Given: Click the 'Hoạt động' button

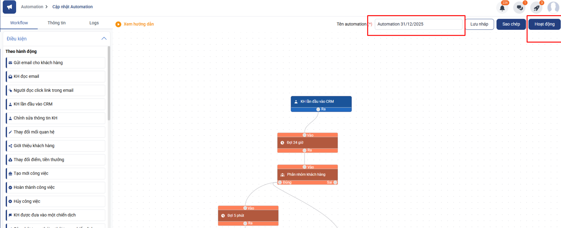Looking at the screenshot, I should tap(544, 24).
